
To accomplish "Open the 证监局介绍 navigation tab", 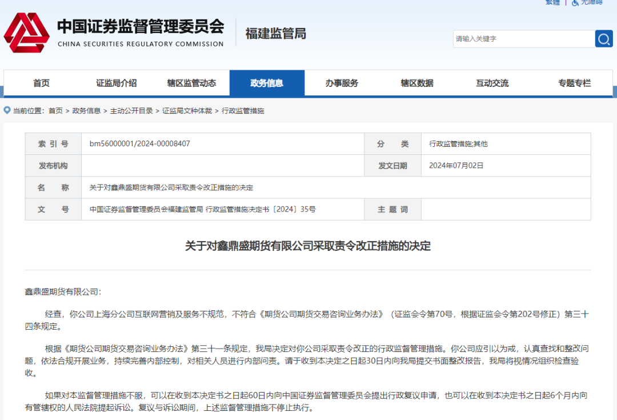I will (117, 83).
